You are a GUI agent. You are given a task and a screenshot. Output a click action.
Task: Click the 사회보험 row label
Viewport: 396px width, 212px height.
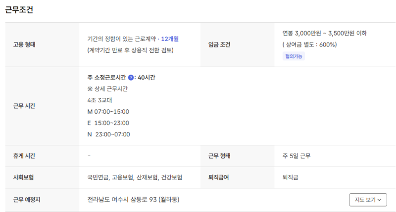tap(23, 177)
